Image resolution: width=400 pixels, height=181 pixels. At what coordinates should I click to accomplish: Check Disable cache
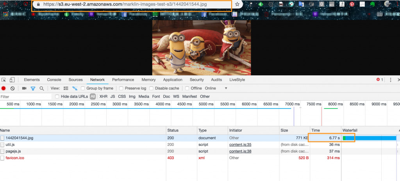click(151, 88)
